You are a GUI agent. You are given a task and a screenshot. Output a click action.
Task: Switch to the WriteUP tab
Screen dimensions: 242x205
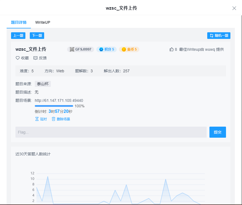point(42,22)
